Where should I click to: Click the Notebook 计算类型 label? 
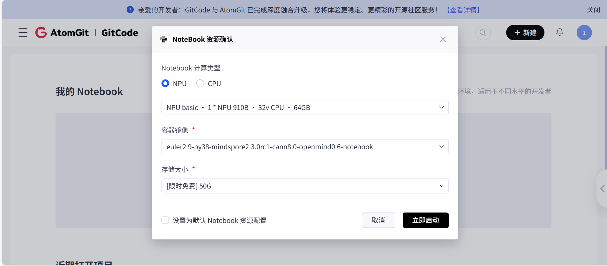[191, 68]
